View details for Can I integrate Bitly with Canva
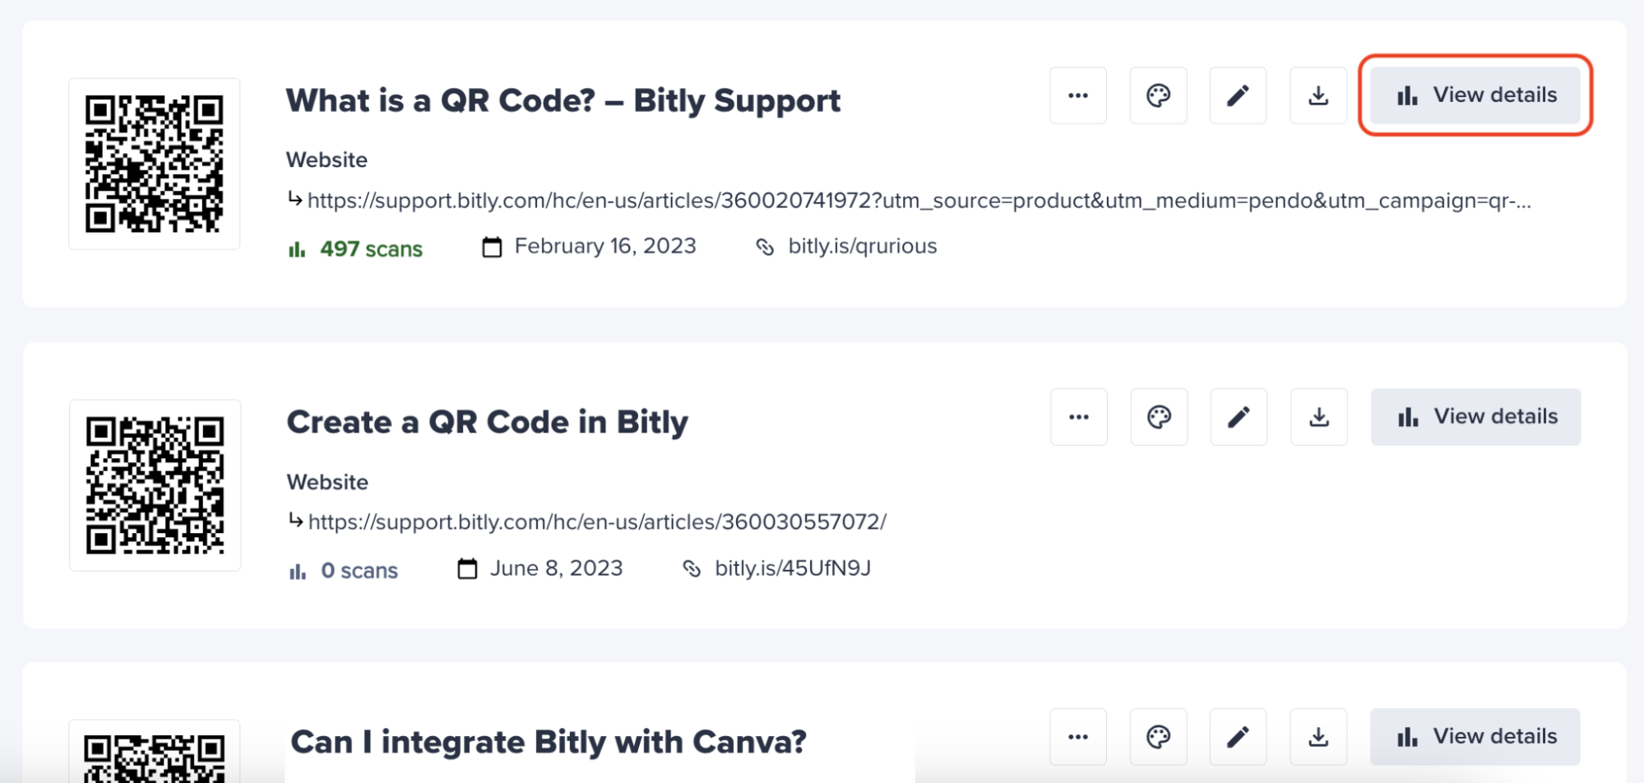1644x783 pixels. [1475, 737]
